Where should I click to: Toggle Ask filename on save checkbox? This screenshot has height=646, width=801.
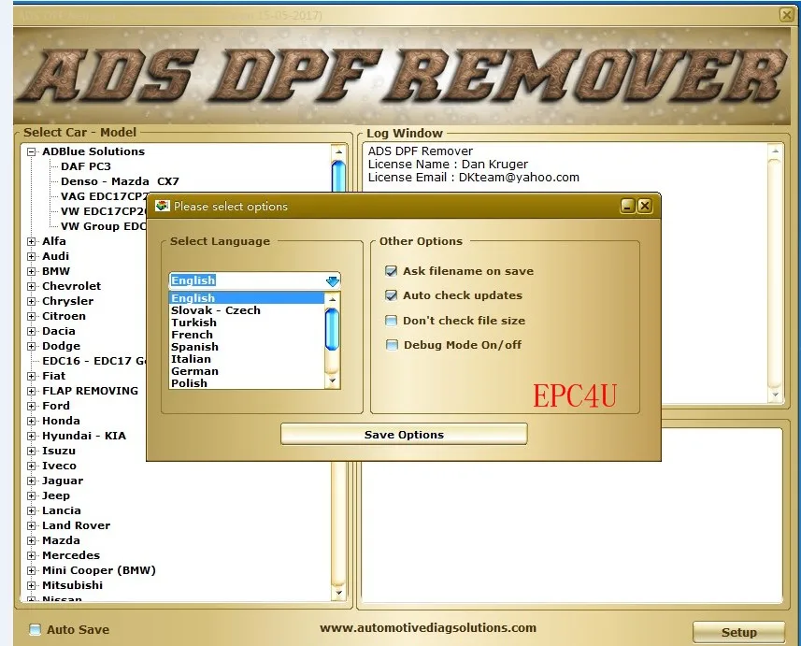pyautogui.click(x=391, y=271)
